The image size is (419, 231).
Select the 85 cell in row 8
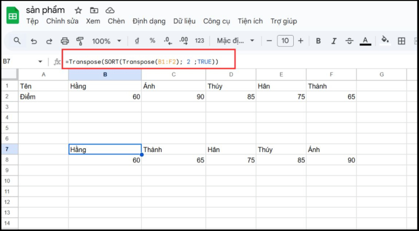281,160
